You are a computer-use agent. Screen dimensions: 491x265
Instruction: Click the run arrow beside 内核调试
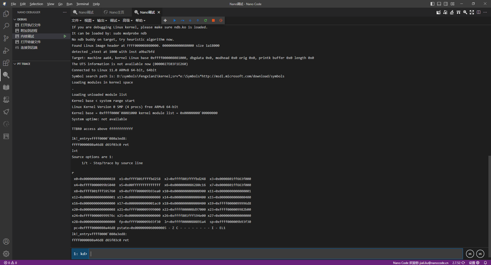65,36
